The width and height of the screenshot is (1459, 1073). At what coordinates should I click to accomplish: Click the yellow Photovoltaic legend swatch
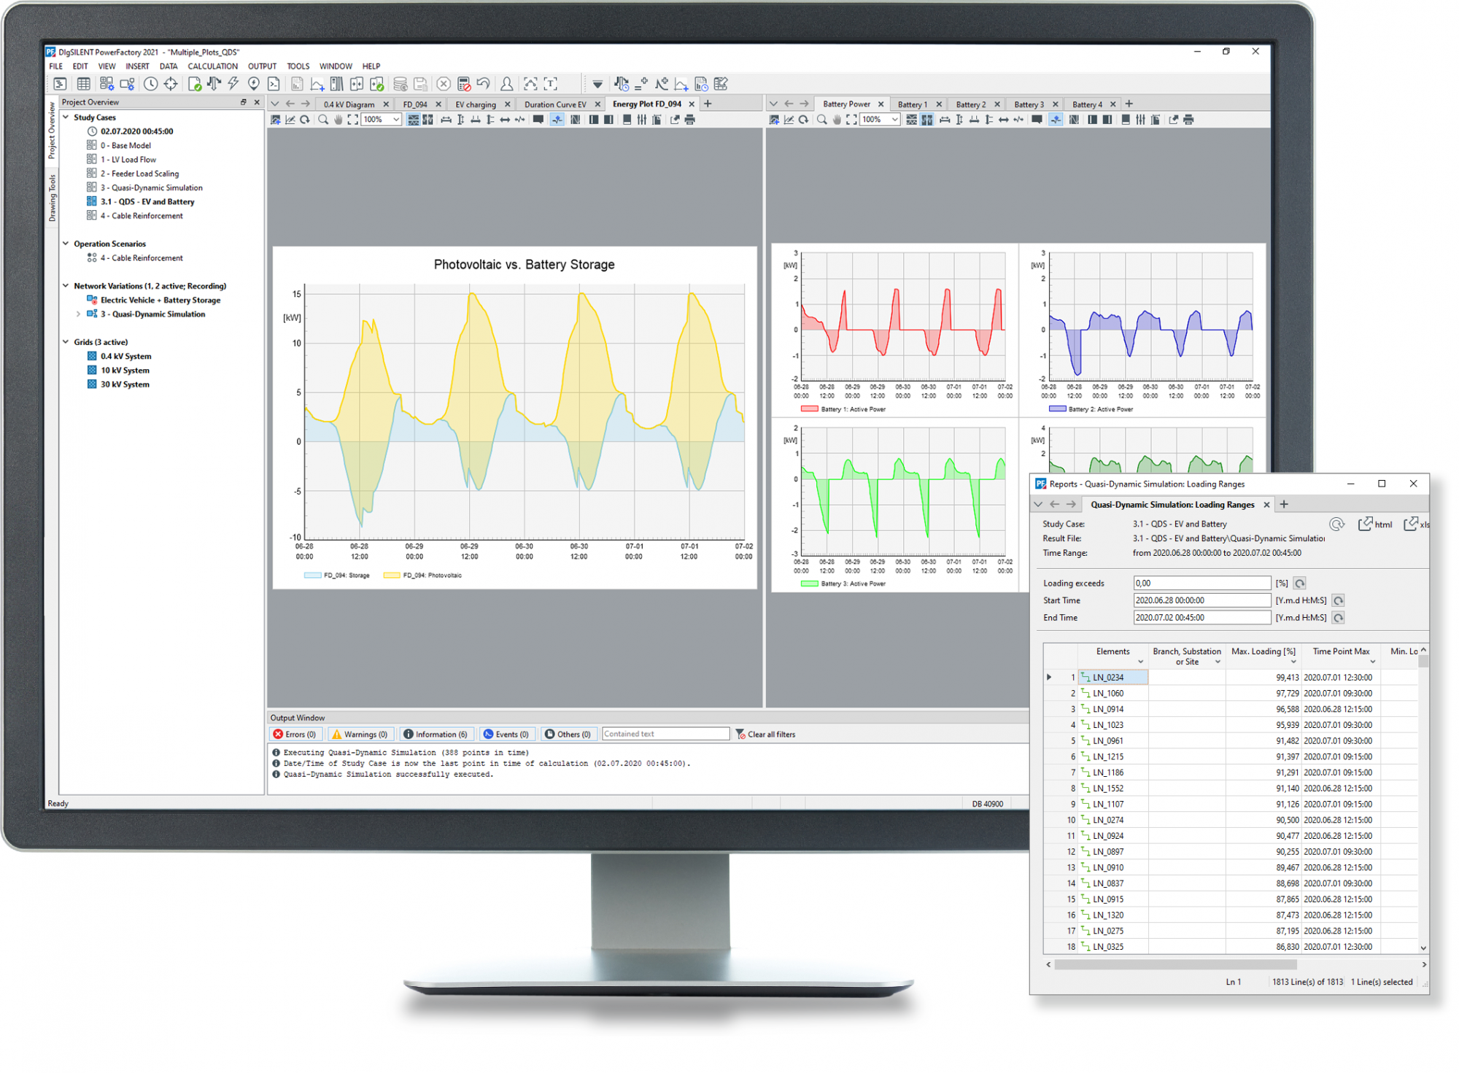pos(391,576)
